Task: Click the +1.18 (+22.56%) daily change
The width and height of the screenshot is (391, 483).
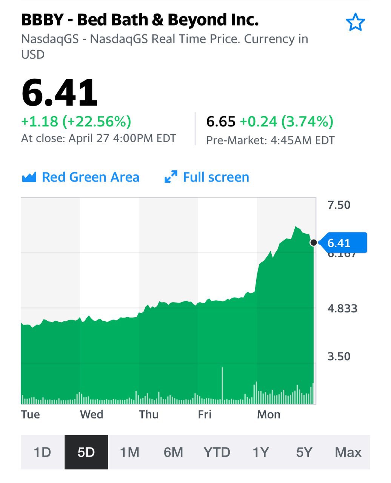Action: [76, 122]
